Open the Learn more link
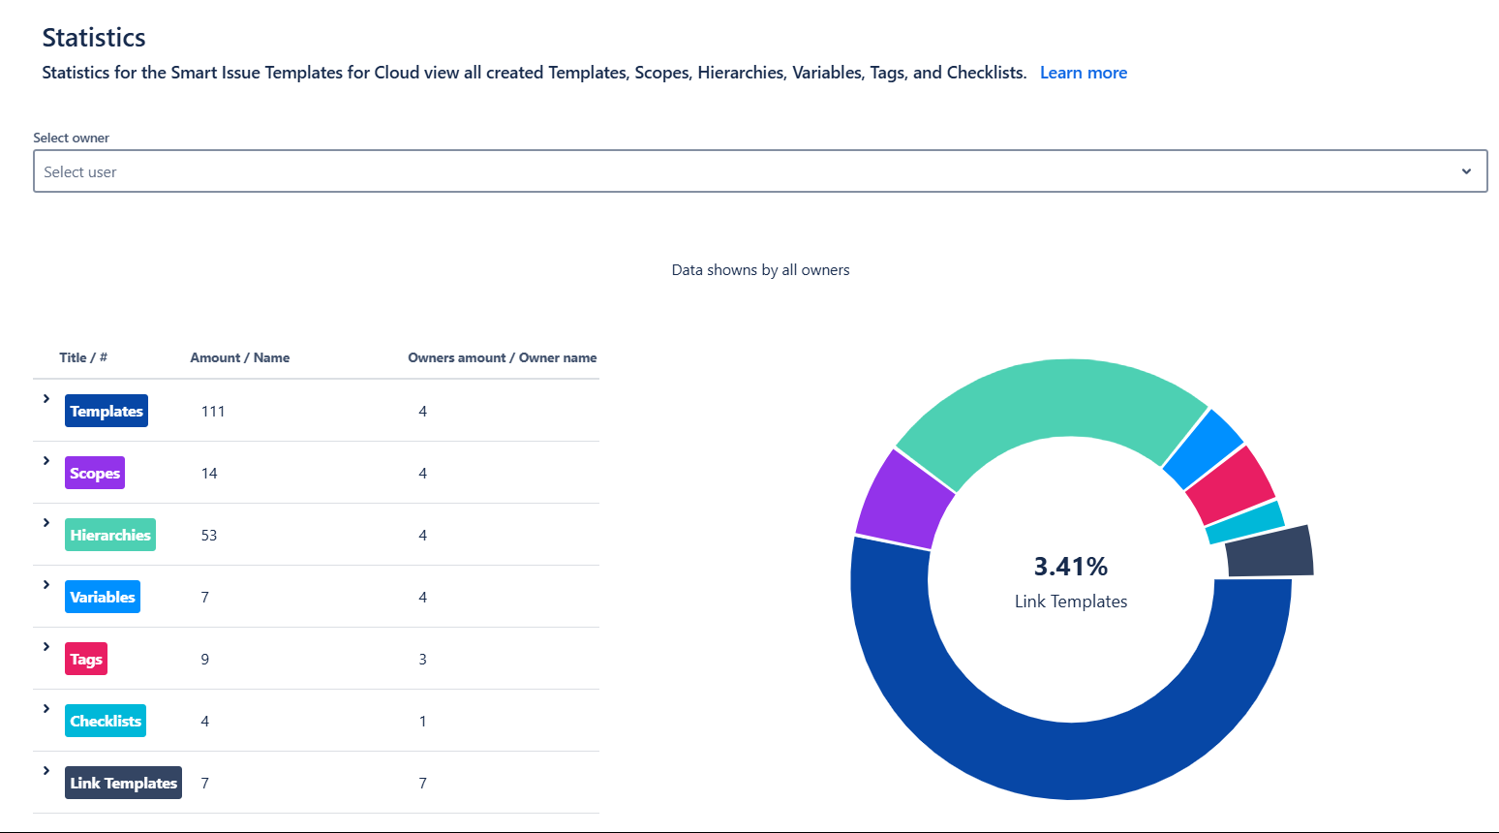 1083,73
